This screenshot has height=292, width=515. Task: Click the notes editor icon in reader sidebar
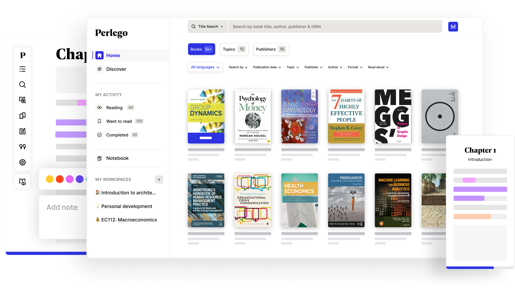point(22,131)
